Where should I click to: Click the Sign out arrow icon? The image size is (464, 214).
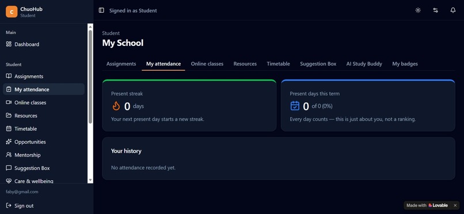(9, 205)
